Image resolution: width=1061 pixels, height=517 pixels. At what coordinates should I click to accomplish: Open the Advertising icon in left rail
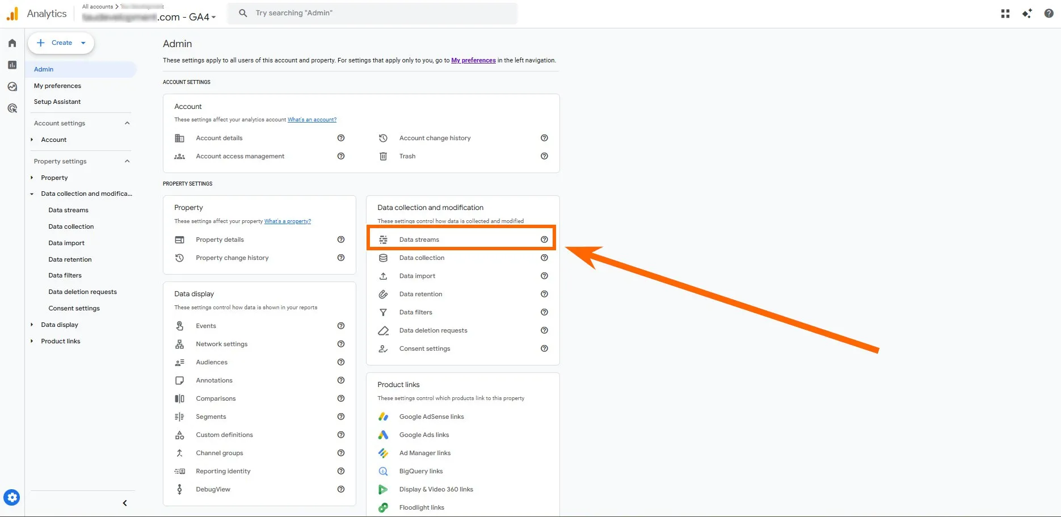point(12,108)
